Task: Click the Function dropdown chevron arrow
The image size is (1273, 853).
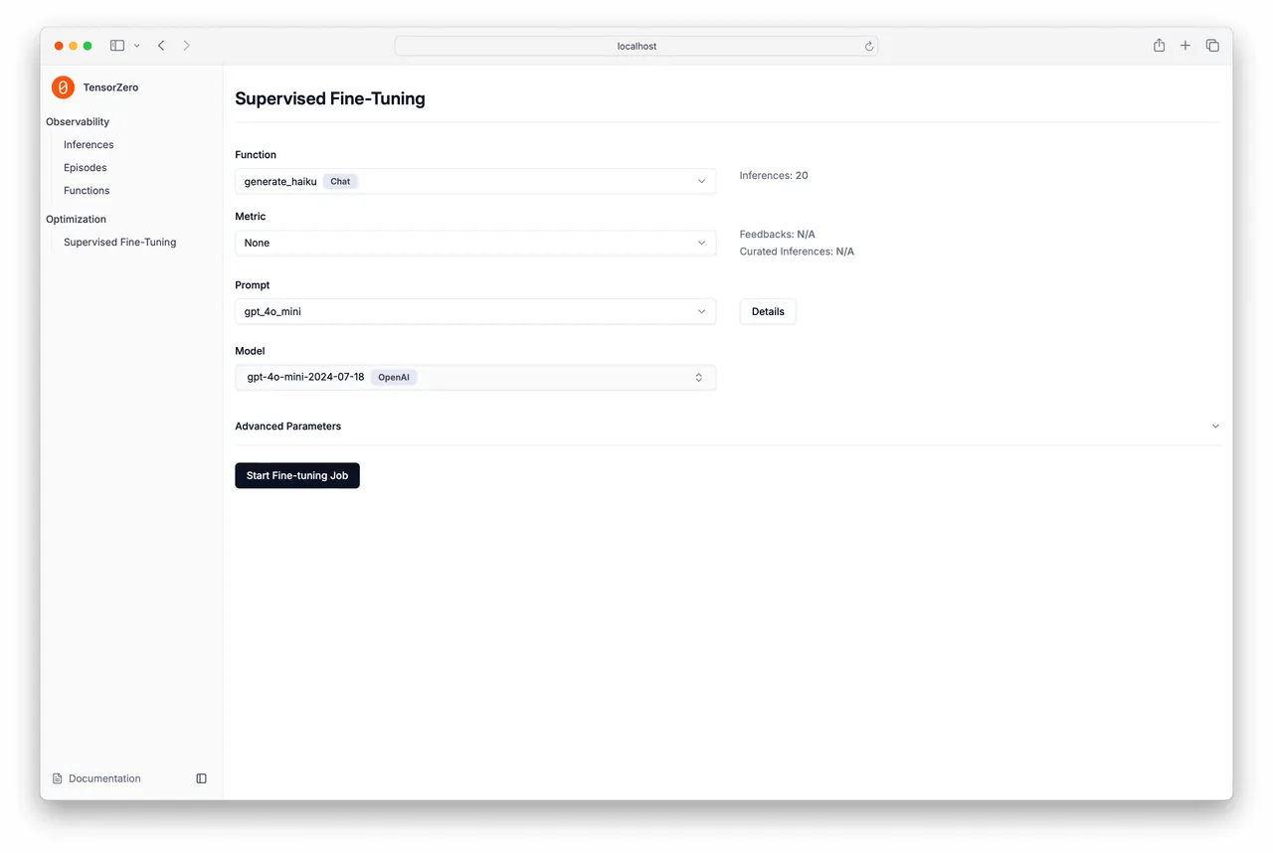Action: point(701,181)
